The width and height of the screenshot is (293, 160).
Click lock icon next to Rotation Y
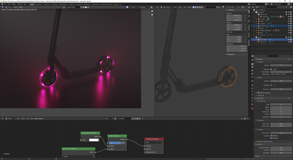point(245,27)
